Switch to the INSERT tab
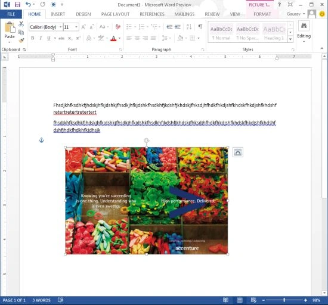Screen dimensions: 328x305 click(58, 14)
